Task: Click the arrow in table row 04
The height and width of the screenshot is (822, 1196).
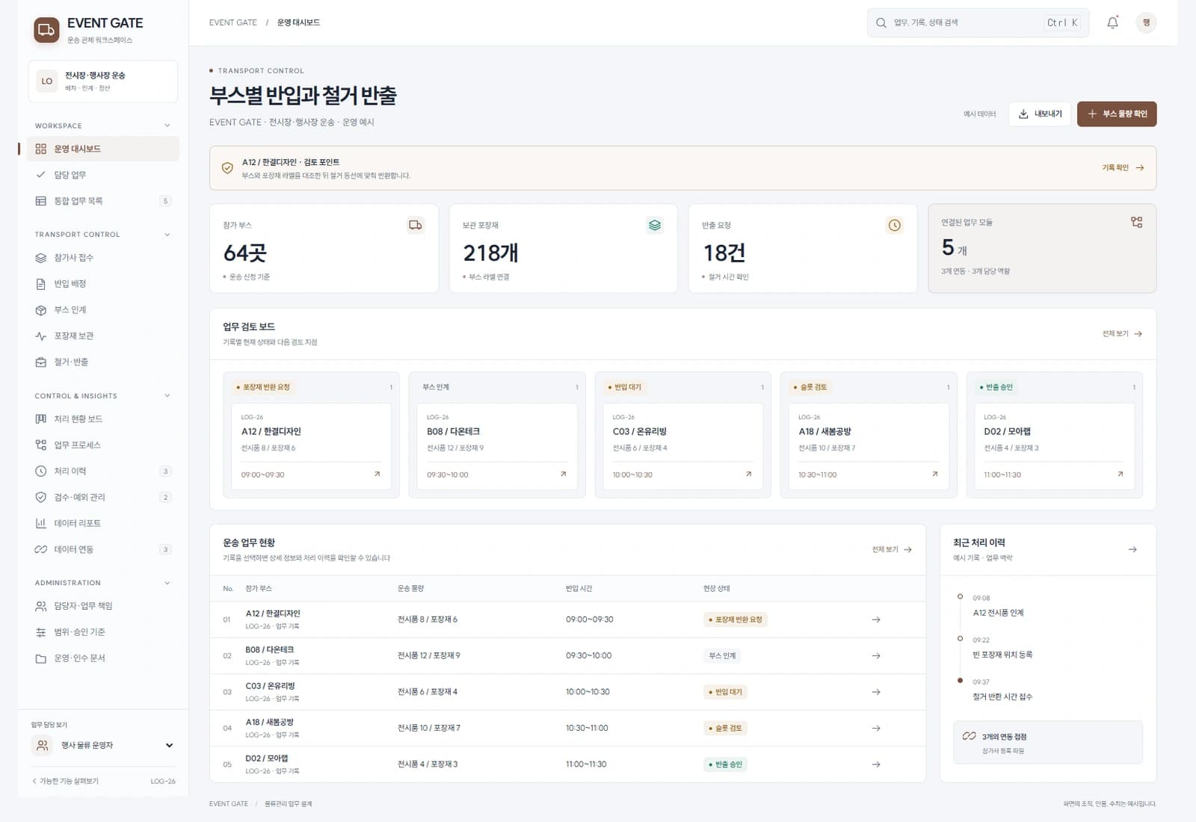Action: [x=876, y=728]
